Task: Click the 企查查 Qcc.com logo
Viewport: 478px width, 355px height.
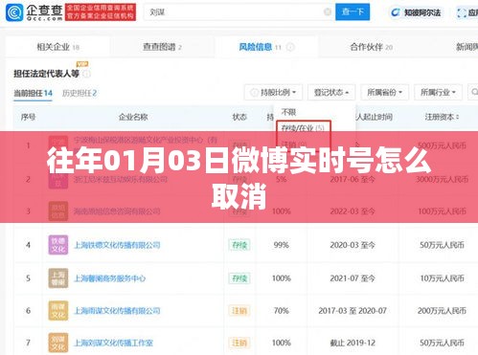Action: coord(34,12)
